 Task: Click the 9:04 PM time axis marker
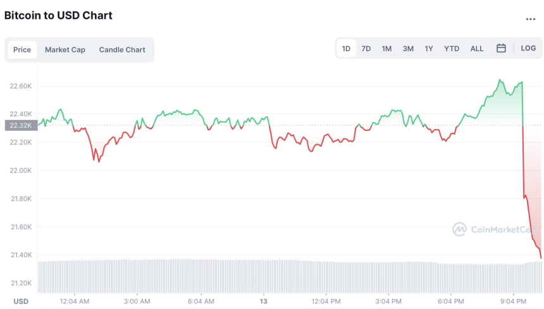click(x=513, y=301)
